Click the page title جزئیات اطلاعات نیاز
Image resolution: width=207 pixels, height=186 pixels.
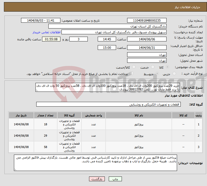coord(188,7)
